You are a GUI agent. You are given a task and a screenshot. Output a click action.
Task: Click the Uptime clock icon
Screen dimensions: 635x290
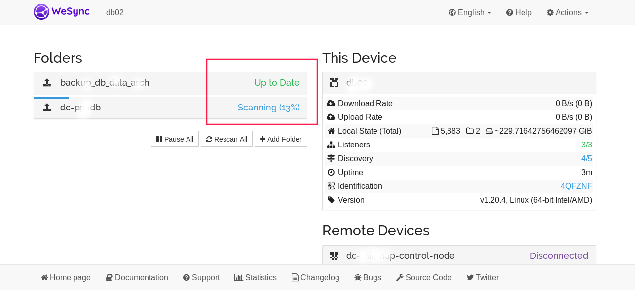[x=331, y=173]
